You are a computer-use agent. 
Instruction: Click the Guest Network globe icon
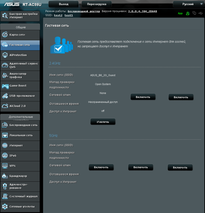click(x=5, y=45)
